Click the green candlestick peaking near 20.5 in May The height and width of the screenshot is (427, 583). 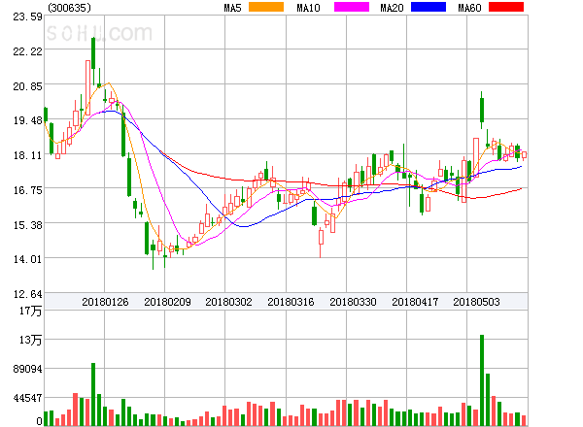tap(482, 110)
